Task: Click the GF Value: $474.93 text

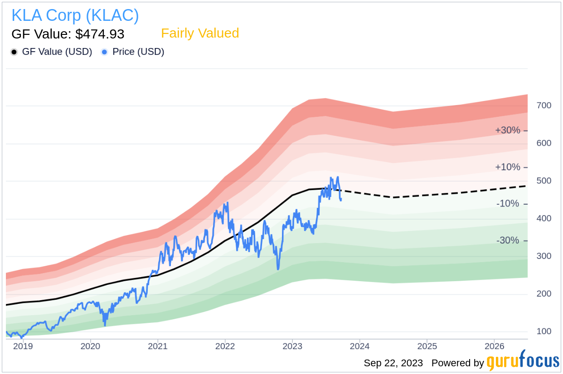Action: 68,34
